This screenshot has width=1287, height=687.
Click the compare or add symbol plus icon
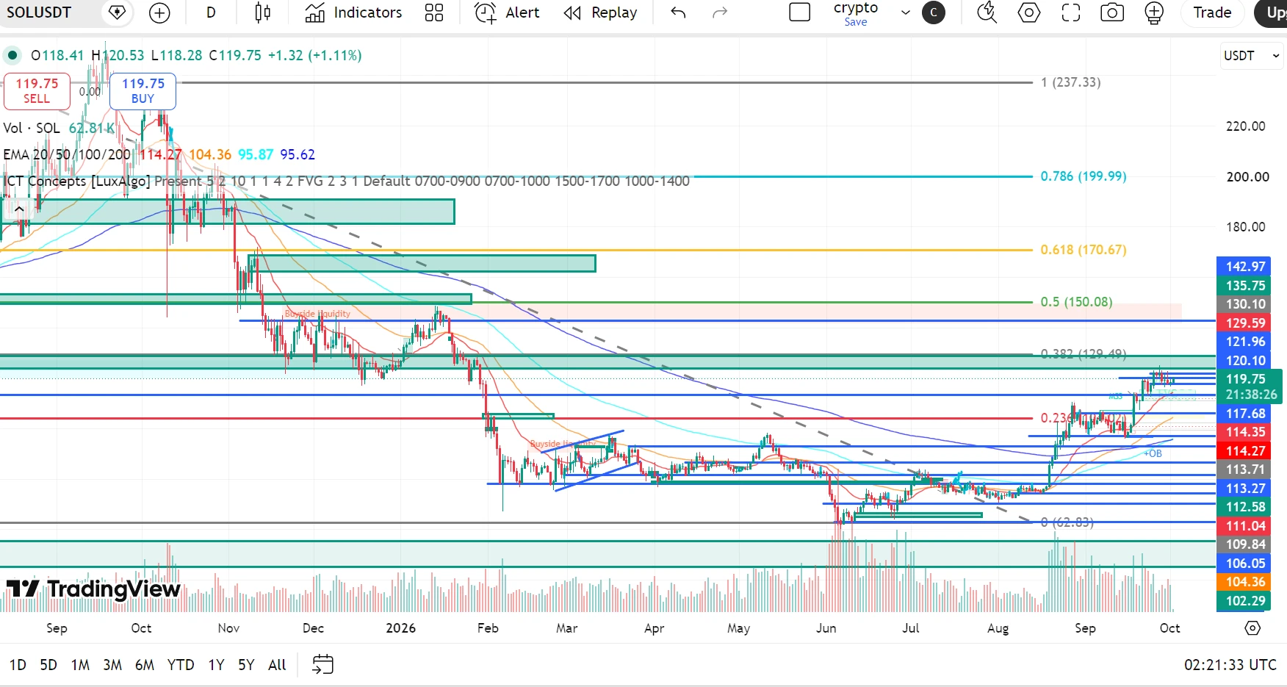159,12
